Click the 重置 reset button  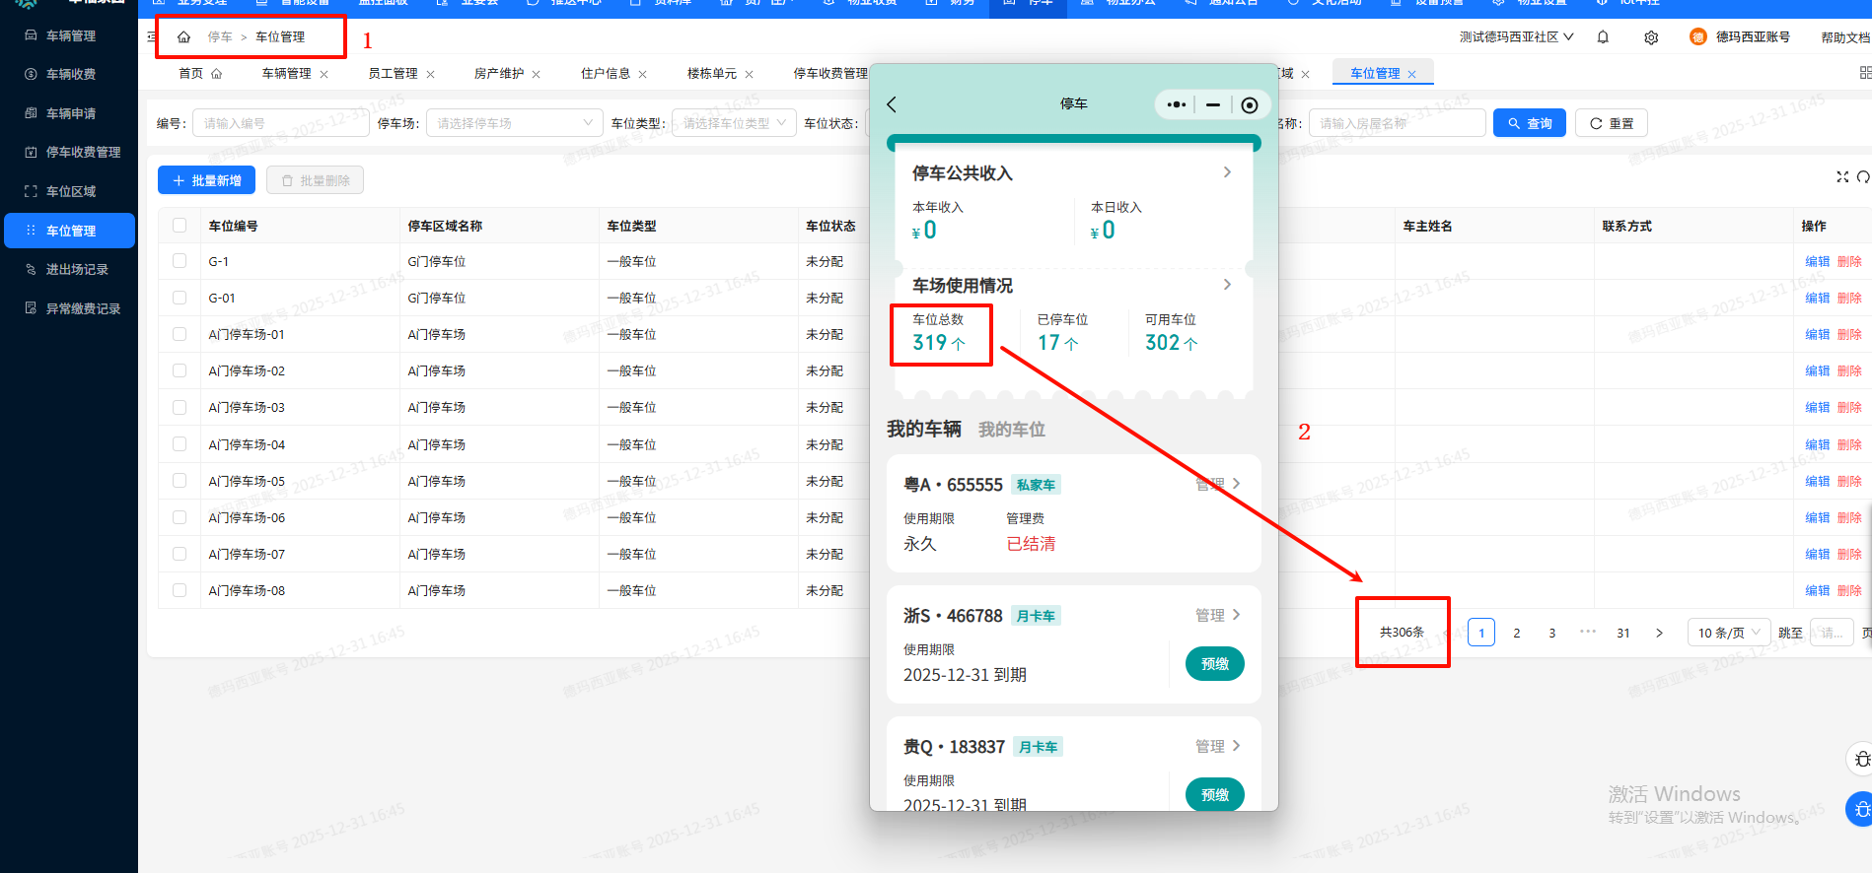[x=1612, y=123]
